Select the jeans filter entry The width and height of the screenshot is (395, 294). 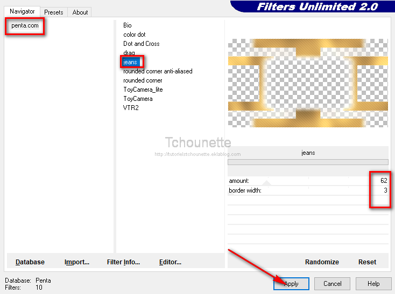130,62
